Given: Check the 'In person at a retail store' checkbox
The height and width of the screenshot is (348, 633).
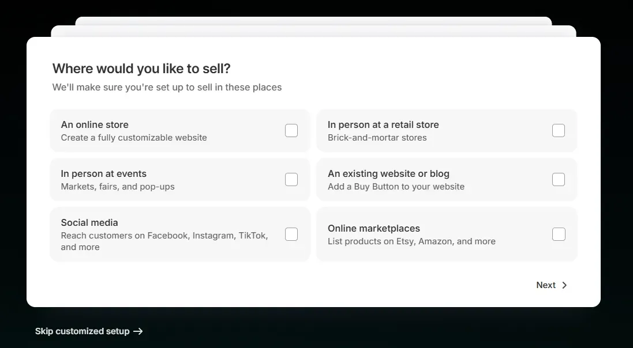Looking at the screenshot, I should click(x=558, y=130).
